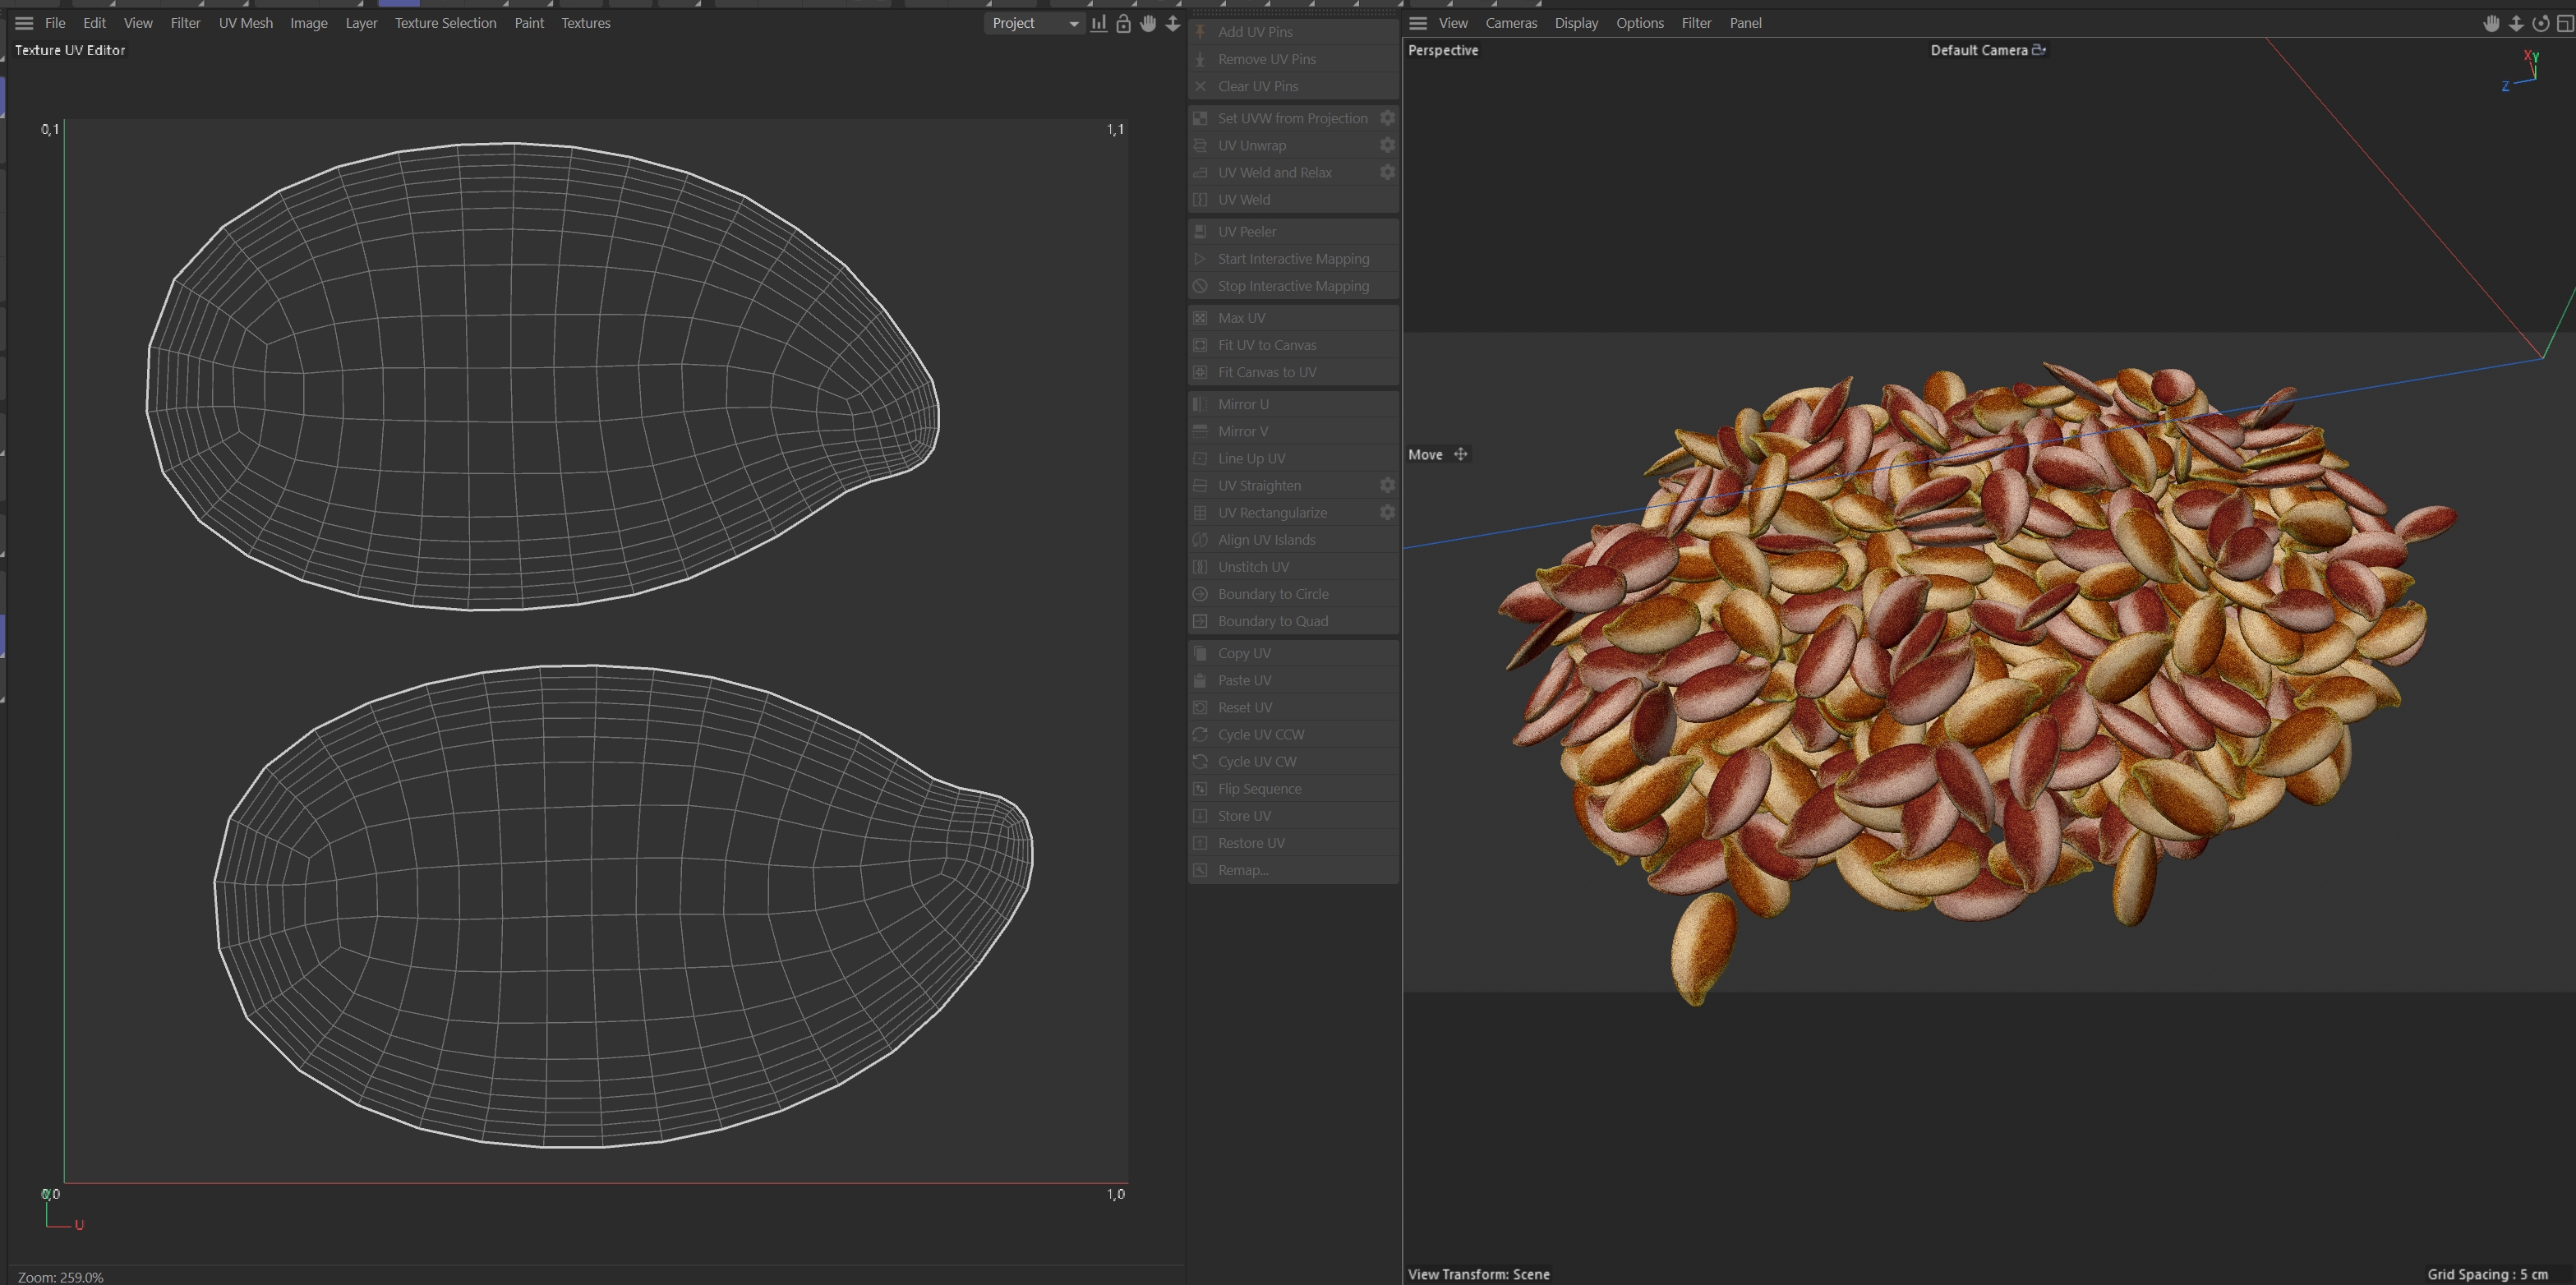Open Set UVW from Projection settings gear

pos(1387,118)
